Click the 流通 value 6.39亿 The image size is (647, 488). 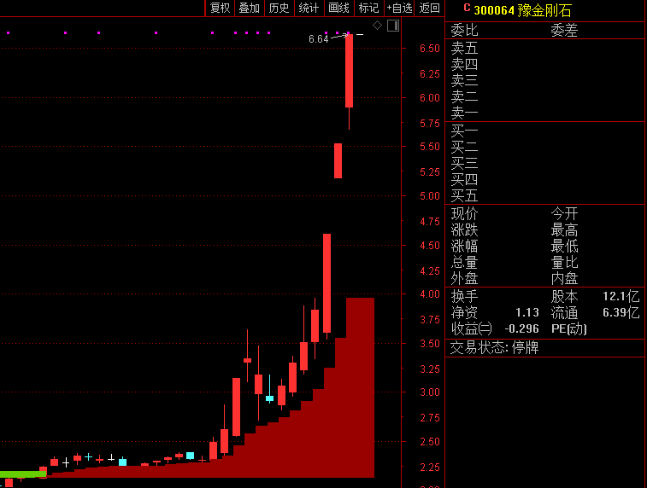point(621,312)
